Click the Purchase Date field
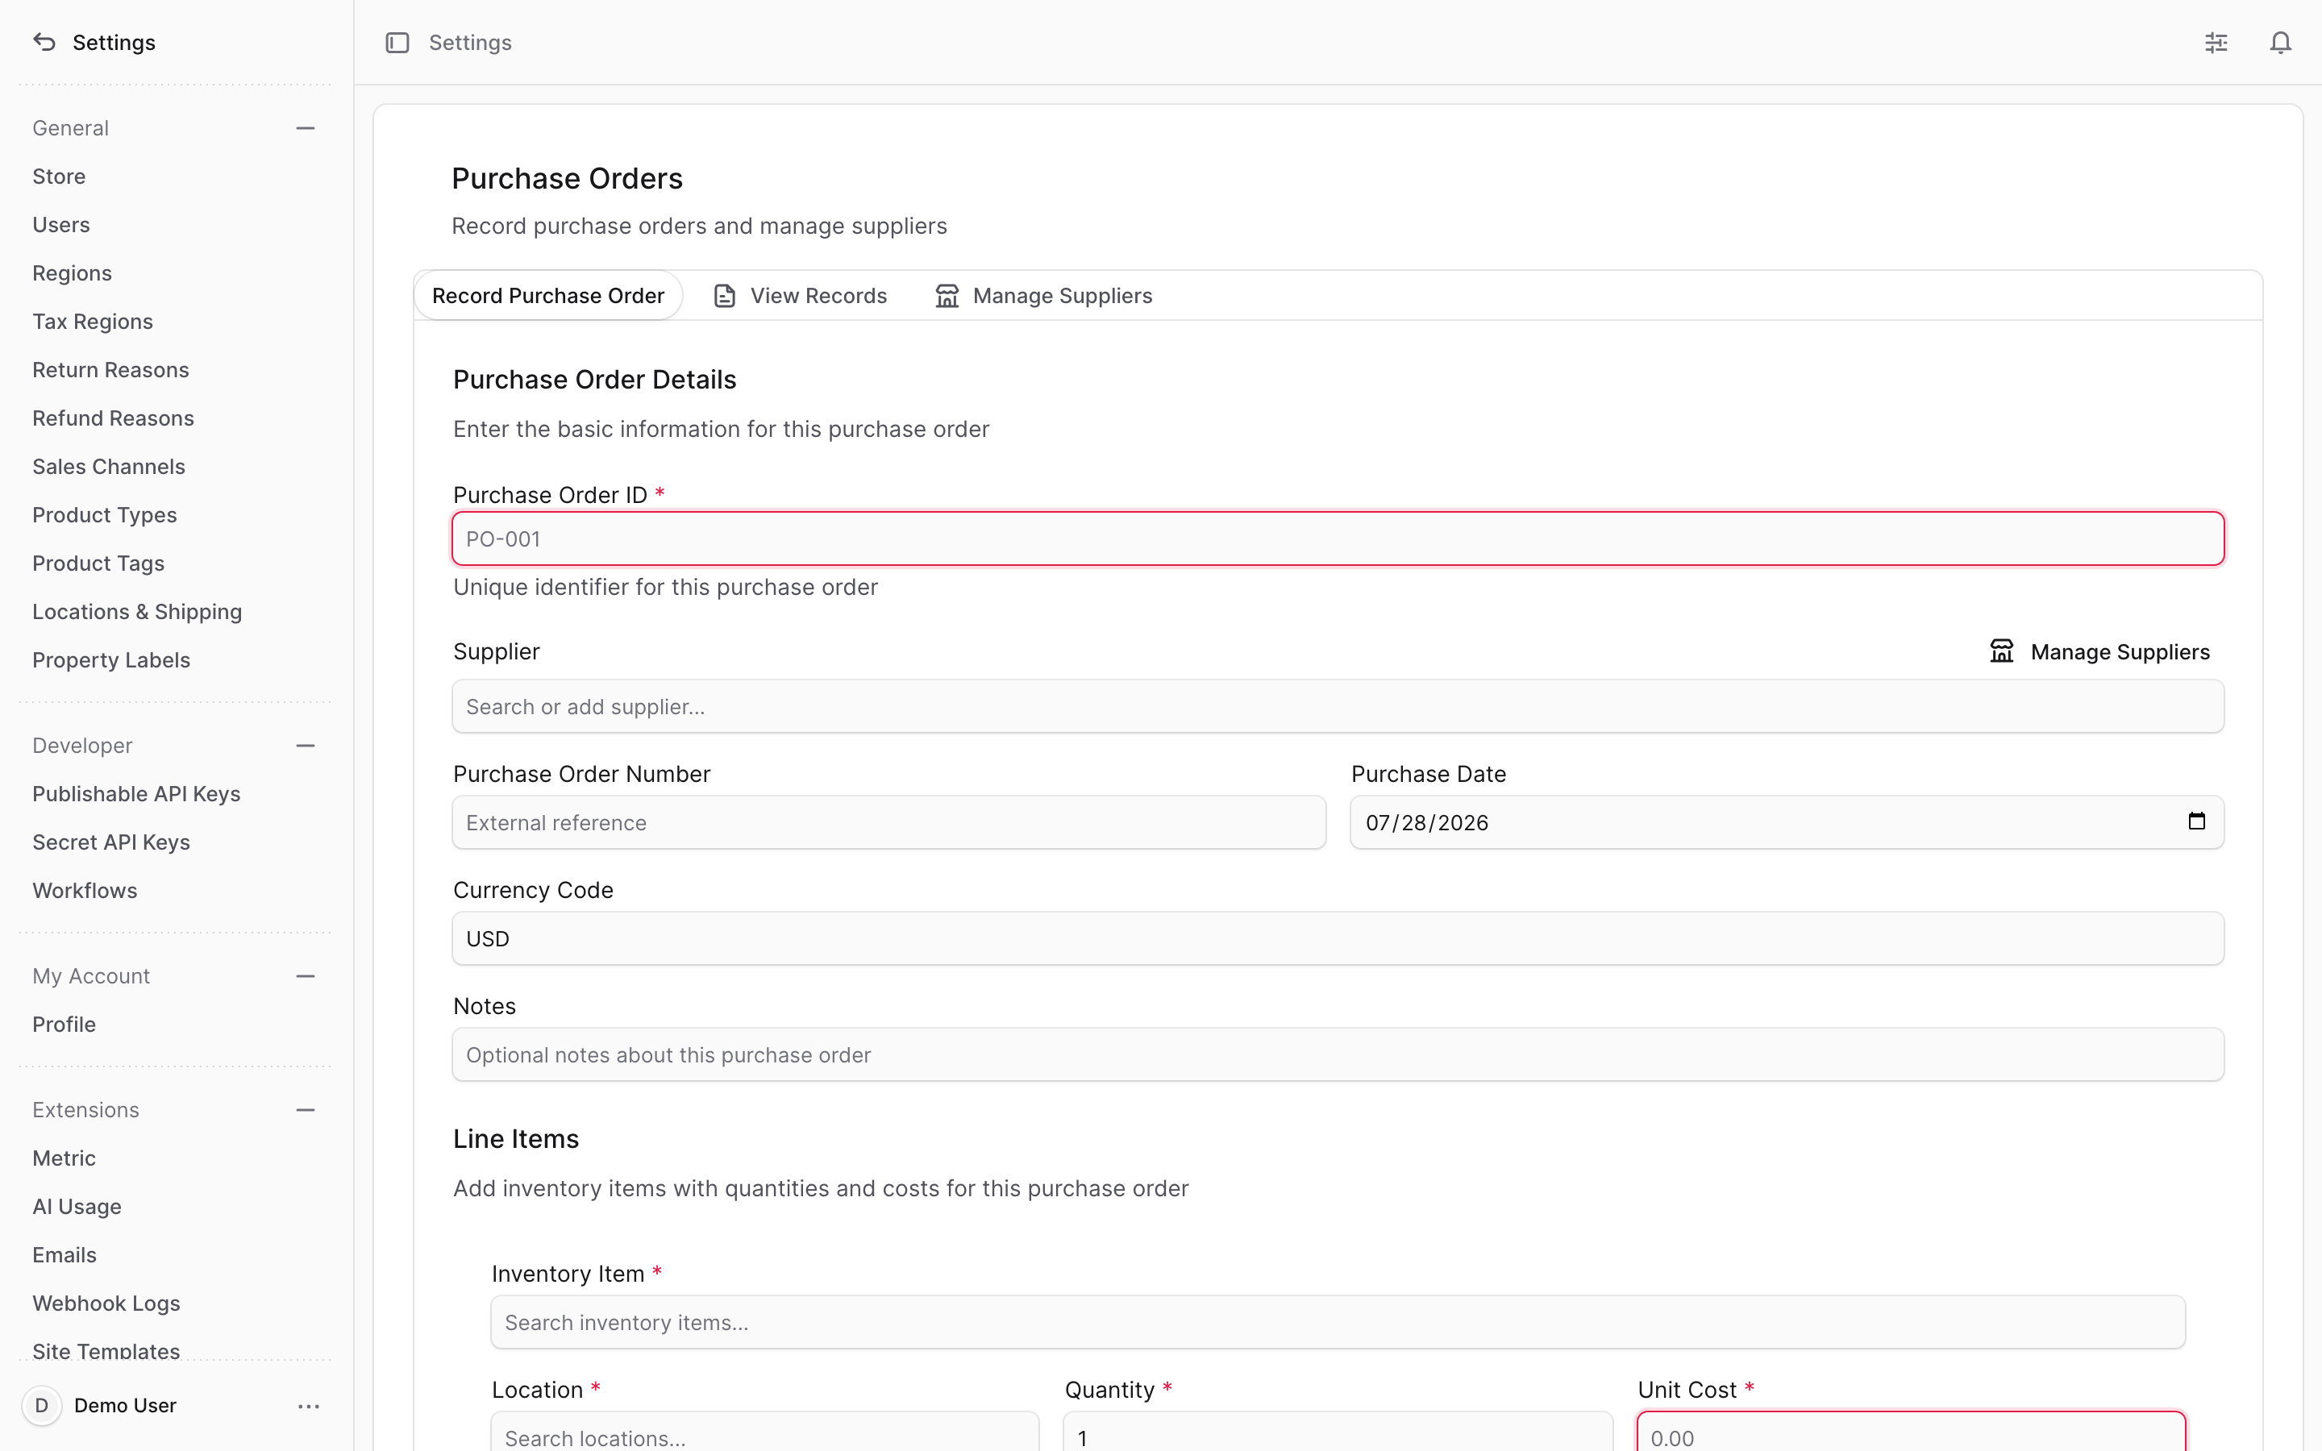This screenshot has width=2322, height=1451. pyautogui.click(x=1787, y=822)
